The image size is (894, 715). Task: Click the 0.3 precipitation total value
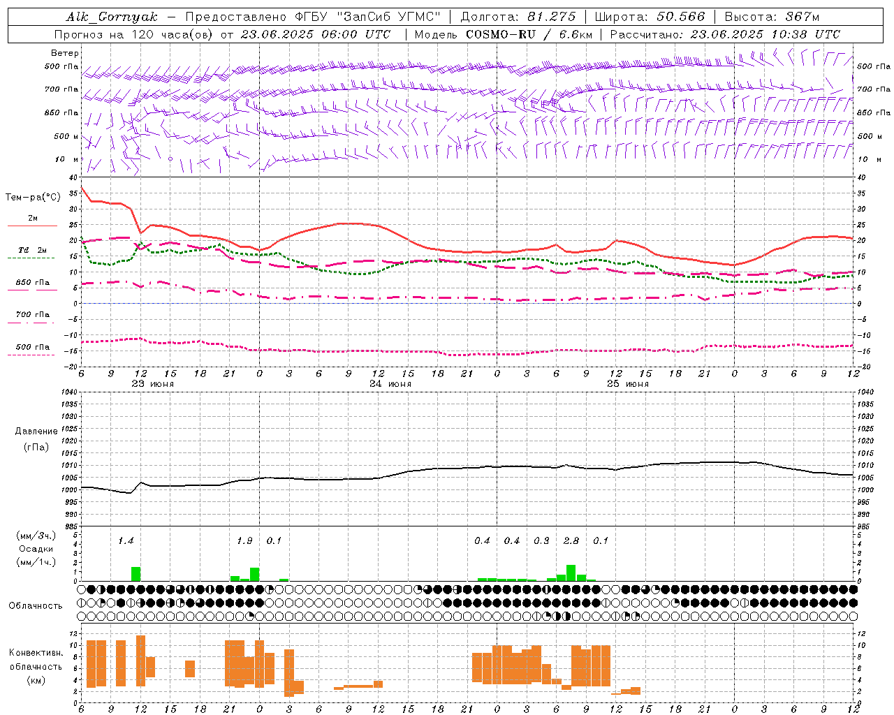(x=541, y=541)
